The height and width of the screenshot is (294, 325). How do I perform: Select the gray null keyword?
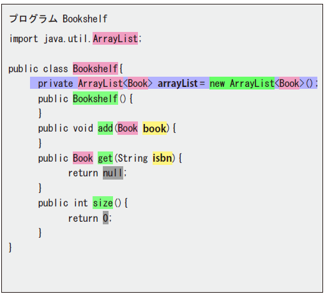coord(113,173)
